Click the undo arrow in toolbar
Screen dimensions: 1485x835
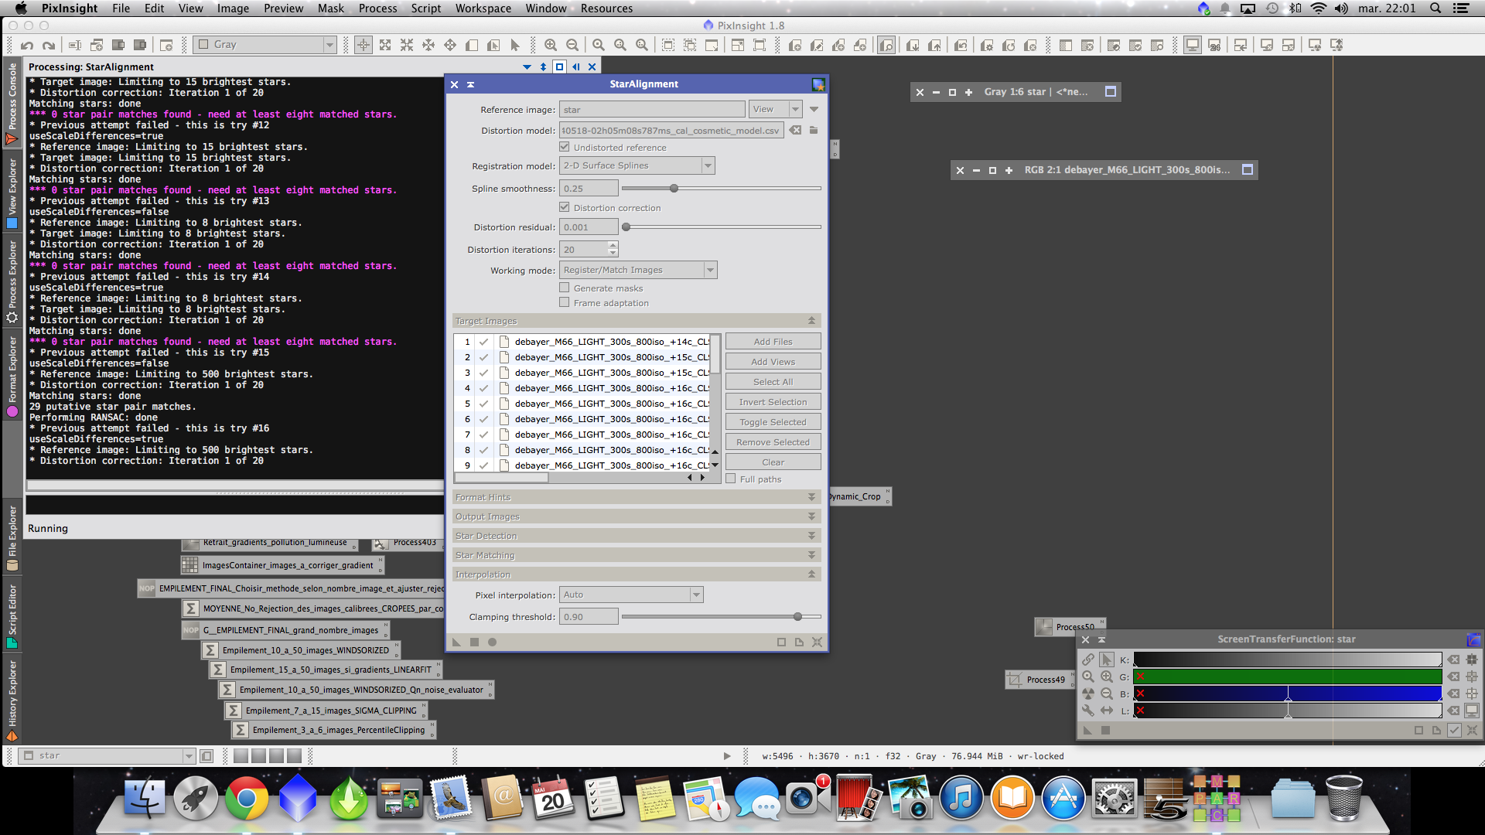coord(27,45)
